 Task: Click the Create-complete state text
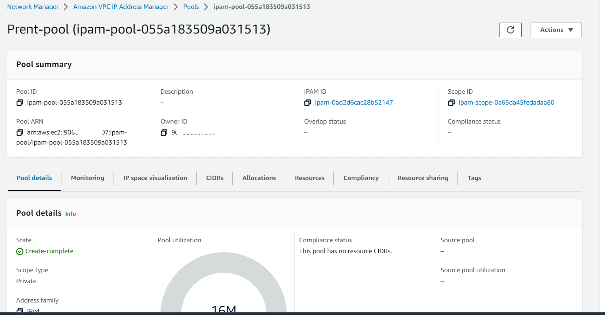tap(49, 251)
